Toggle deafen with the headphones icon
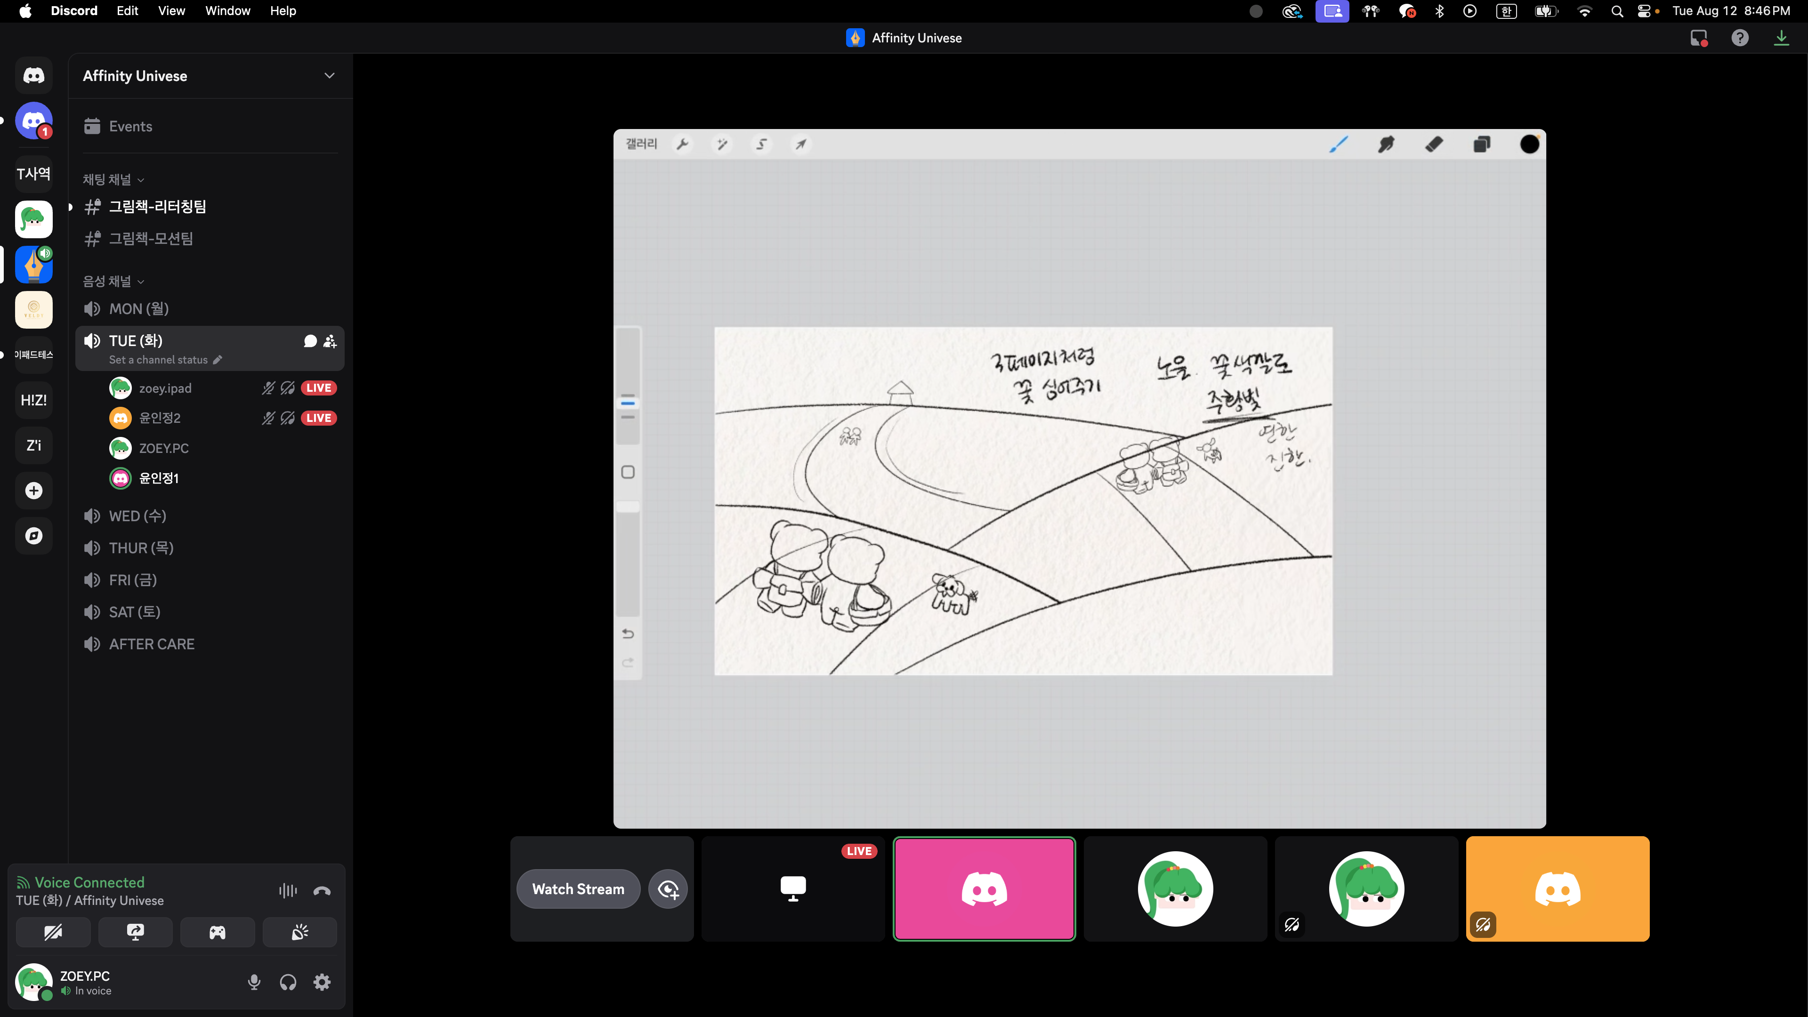This screenshot has height=1017, width=1808. tap(288, 982)
